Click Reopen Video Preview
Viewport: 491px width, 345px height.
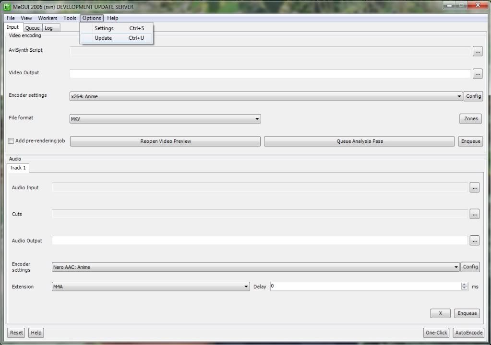[165, 141]
